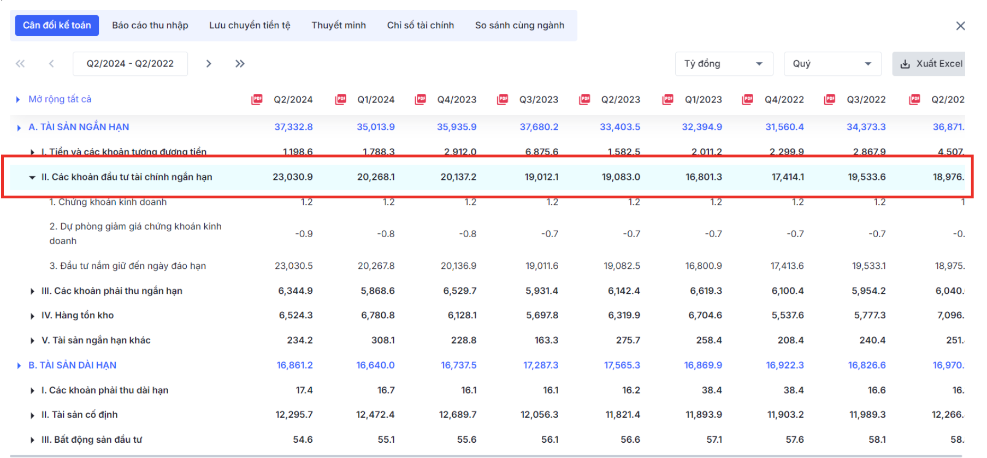Image resolution: width=987 pixels, height=458 pixels.
Task: Open the Q1/2024 PDF report icon
Action: [341, 99]
